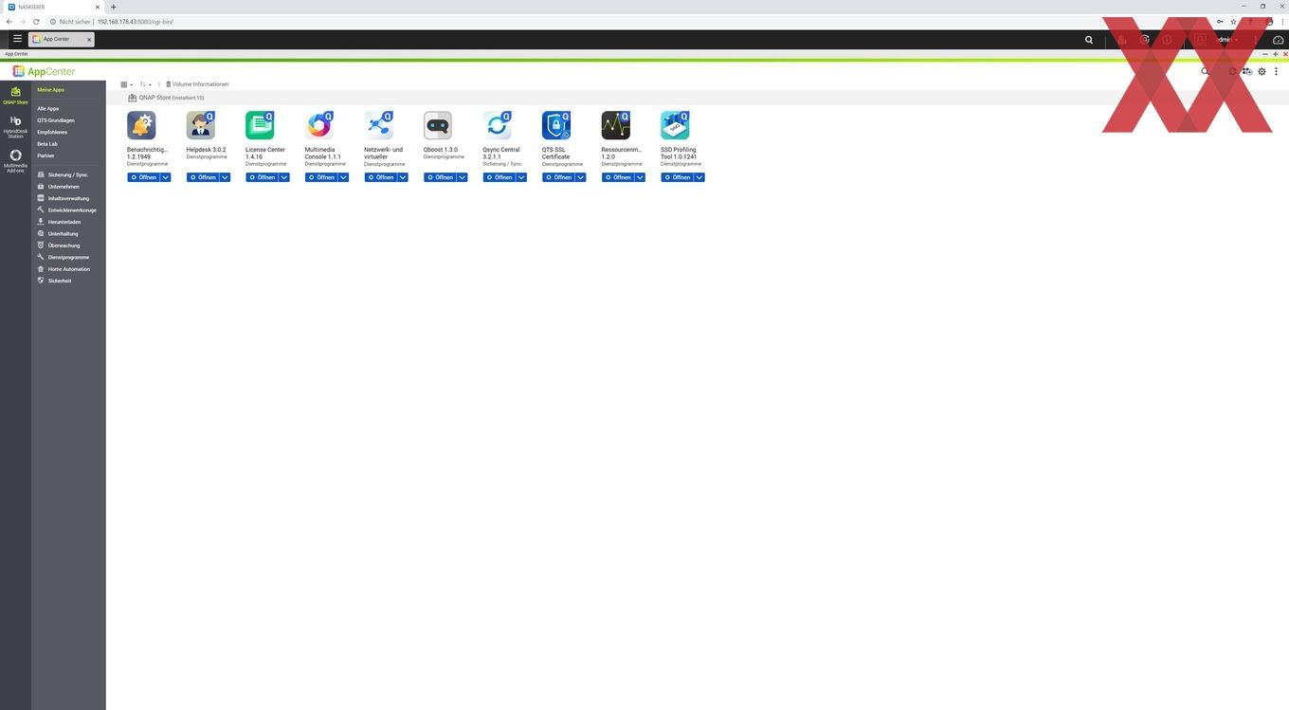Select Multimedia Add-ons in left rail
The width and height of the screenshot is (1289, 710).
click(15, 160)
